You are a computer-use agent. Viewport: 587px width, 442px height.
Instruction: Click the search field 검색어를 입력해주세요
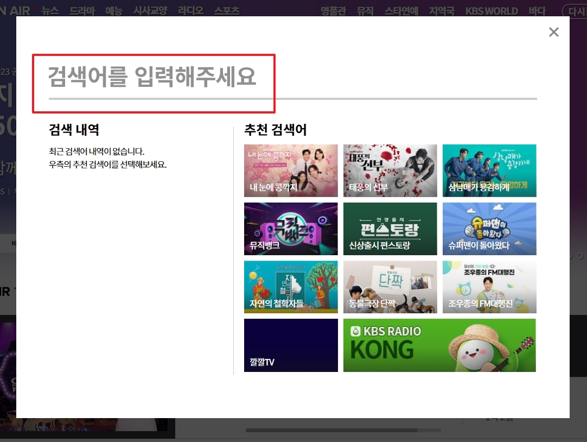(292, 77)
